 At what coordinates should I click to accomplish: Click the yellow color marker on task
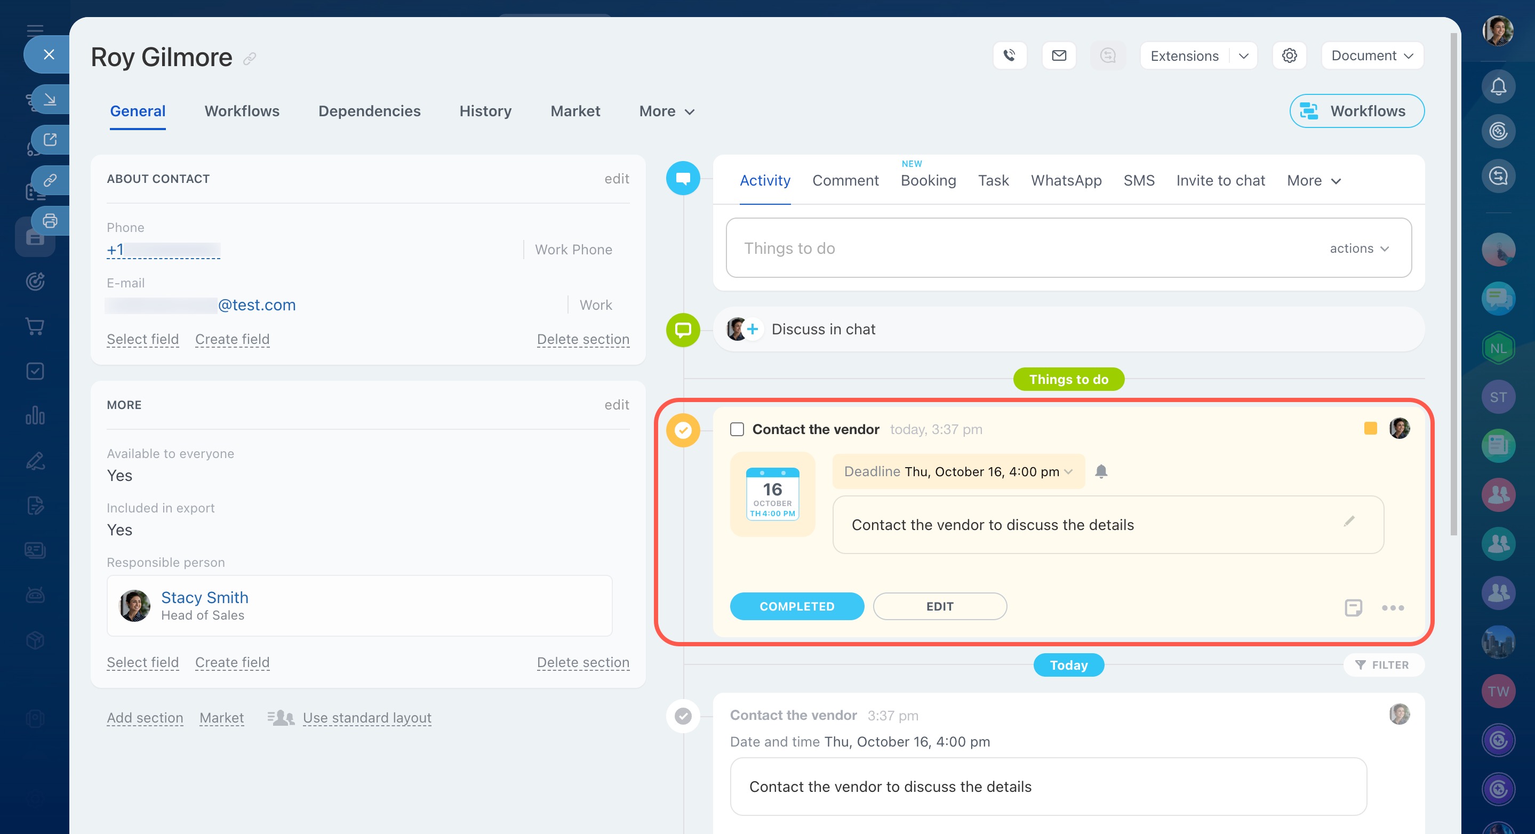[x=1371, y=428]
